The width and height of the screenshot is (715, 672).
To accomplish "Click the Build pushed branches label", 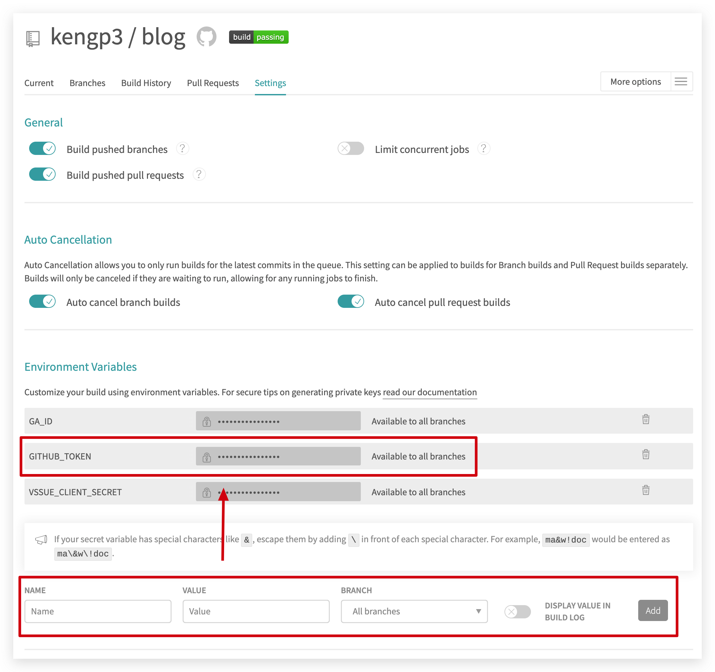I will [117, 149].
